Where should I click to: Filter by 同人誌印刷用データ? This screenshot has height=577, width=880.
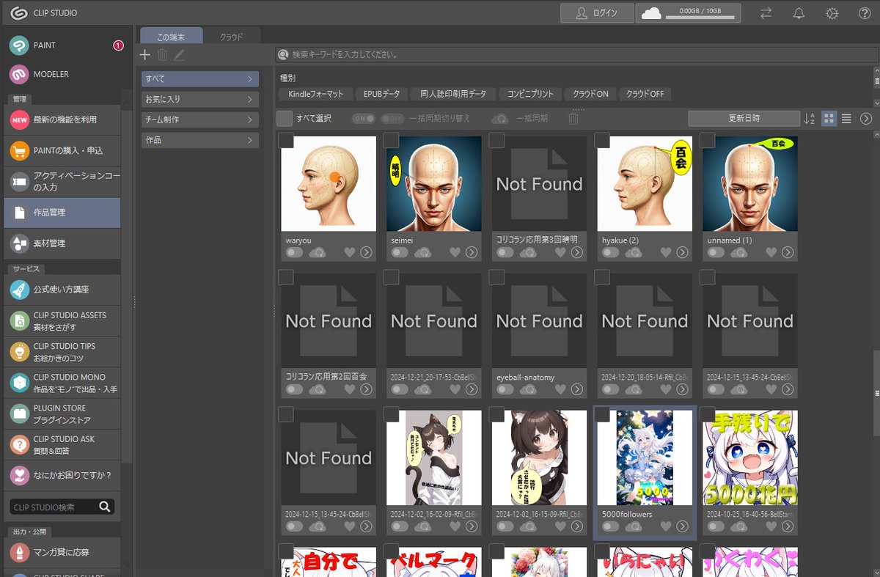pyautogui.click(x=452, y=95)
